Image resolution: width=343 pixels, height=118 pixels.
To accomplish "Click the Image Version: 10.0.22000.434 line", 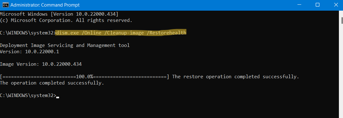I will tap(41, 64).
